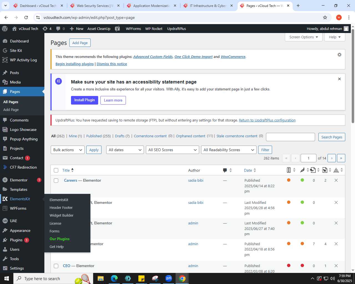
Task: Bookmark this page with the star icon
Action: [x=325, y=17]
